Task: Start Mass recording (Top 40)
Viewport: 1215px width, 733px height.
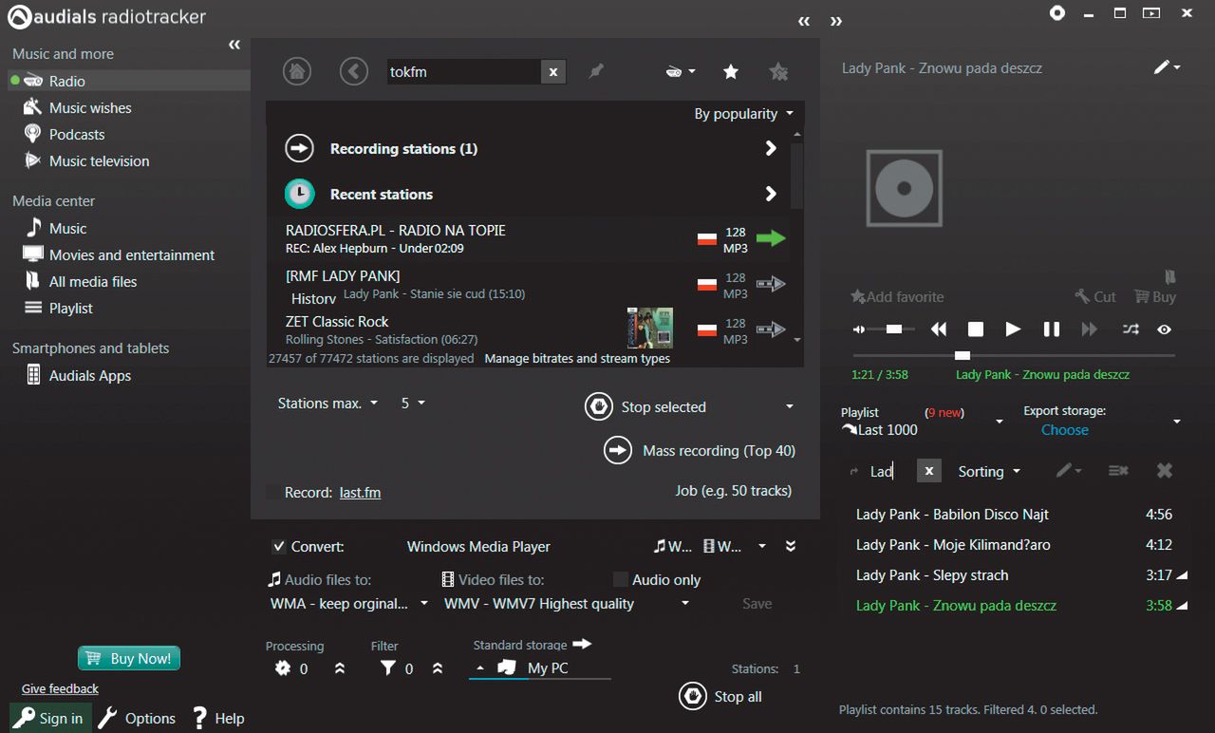Action: 701,450
